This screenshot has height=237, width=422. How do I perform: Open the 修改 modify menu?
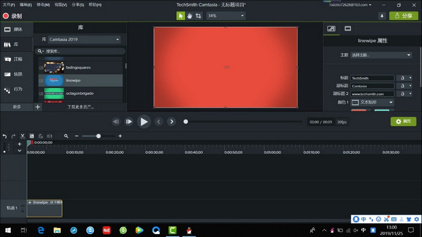click(x=43, y=5)
